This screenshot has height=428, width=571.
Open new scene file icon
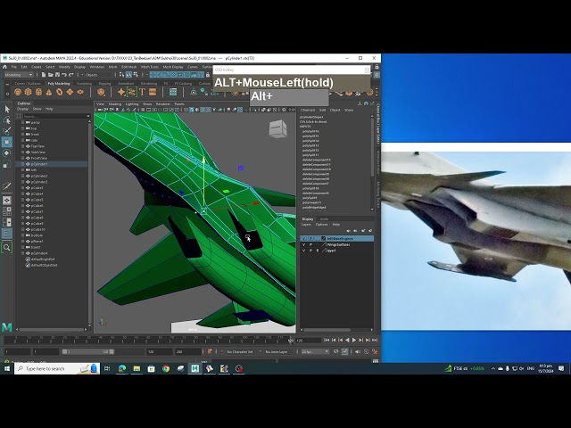click(x=44, y=75)
